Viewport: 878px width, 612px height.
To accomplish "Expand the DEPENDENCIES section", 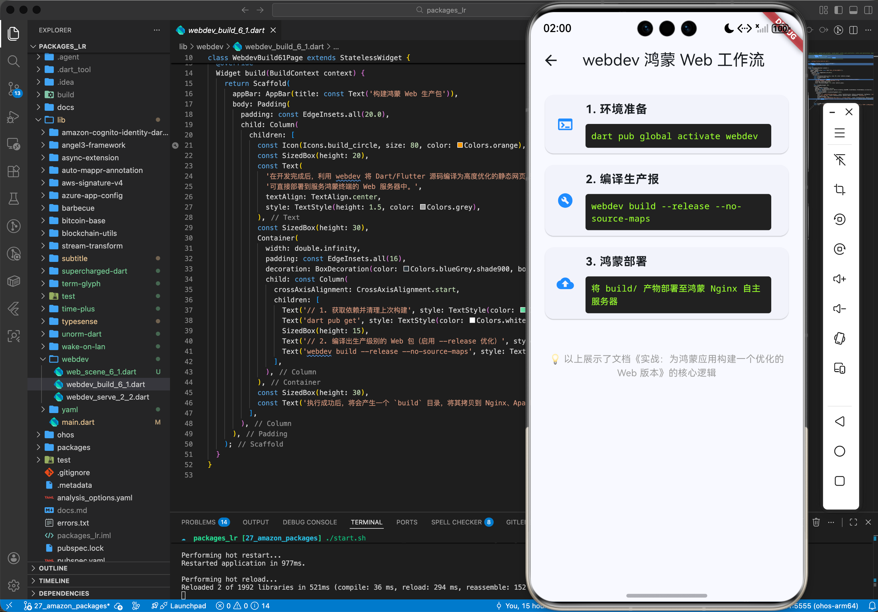I will tap(99, 593).
